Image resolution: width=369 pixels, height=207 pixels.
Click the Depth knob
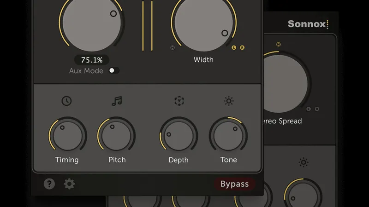pyautogui.click(x=179, y=136)
